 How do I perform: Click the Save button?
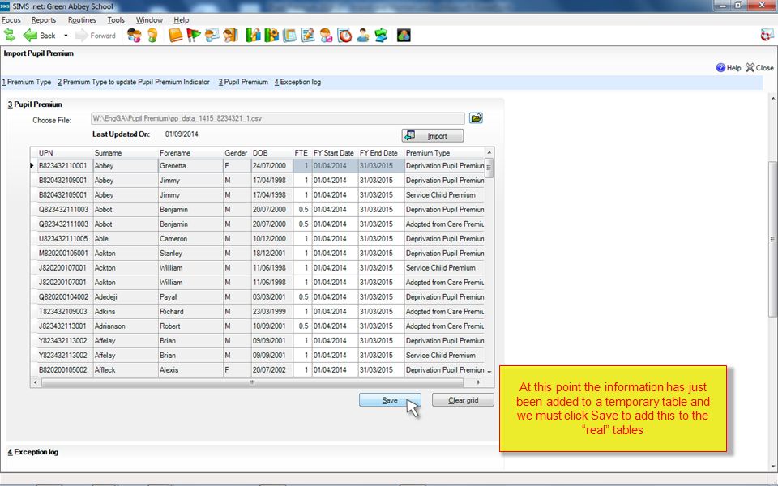click(390, 400)
